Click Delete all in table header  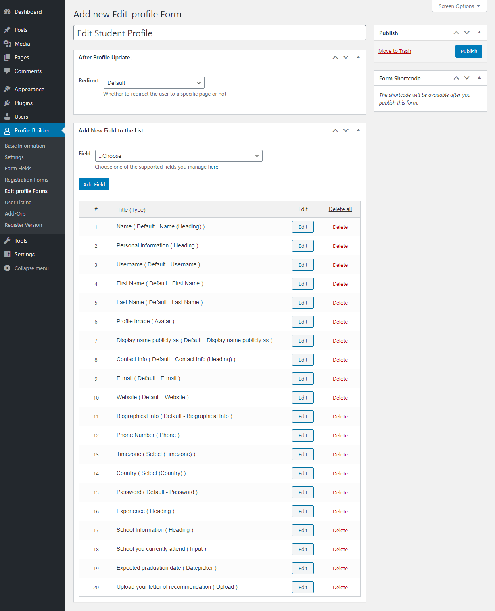[340, 209]
